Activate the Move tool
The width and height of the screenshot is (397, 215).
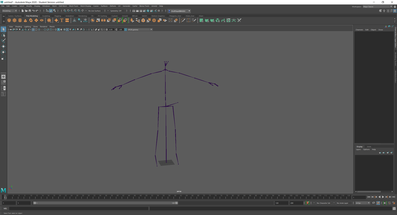(3, 46)
